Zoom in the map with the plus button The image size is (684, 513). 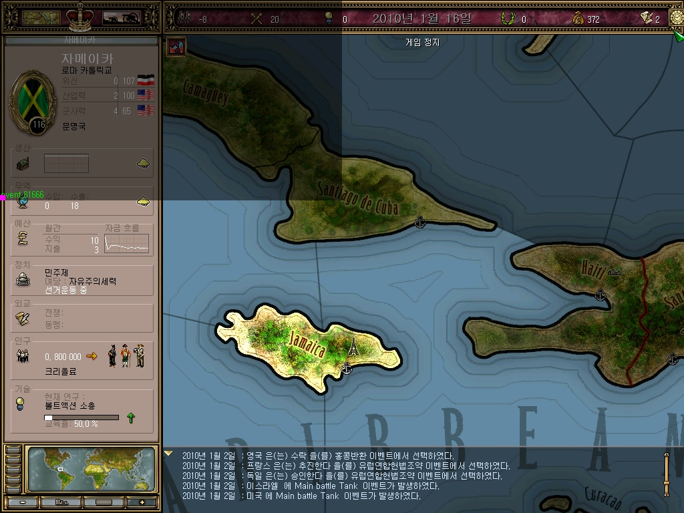tap(142, 502)
